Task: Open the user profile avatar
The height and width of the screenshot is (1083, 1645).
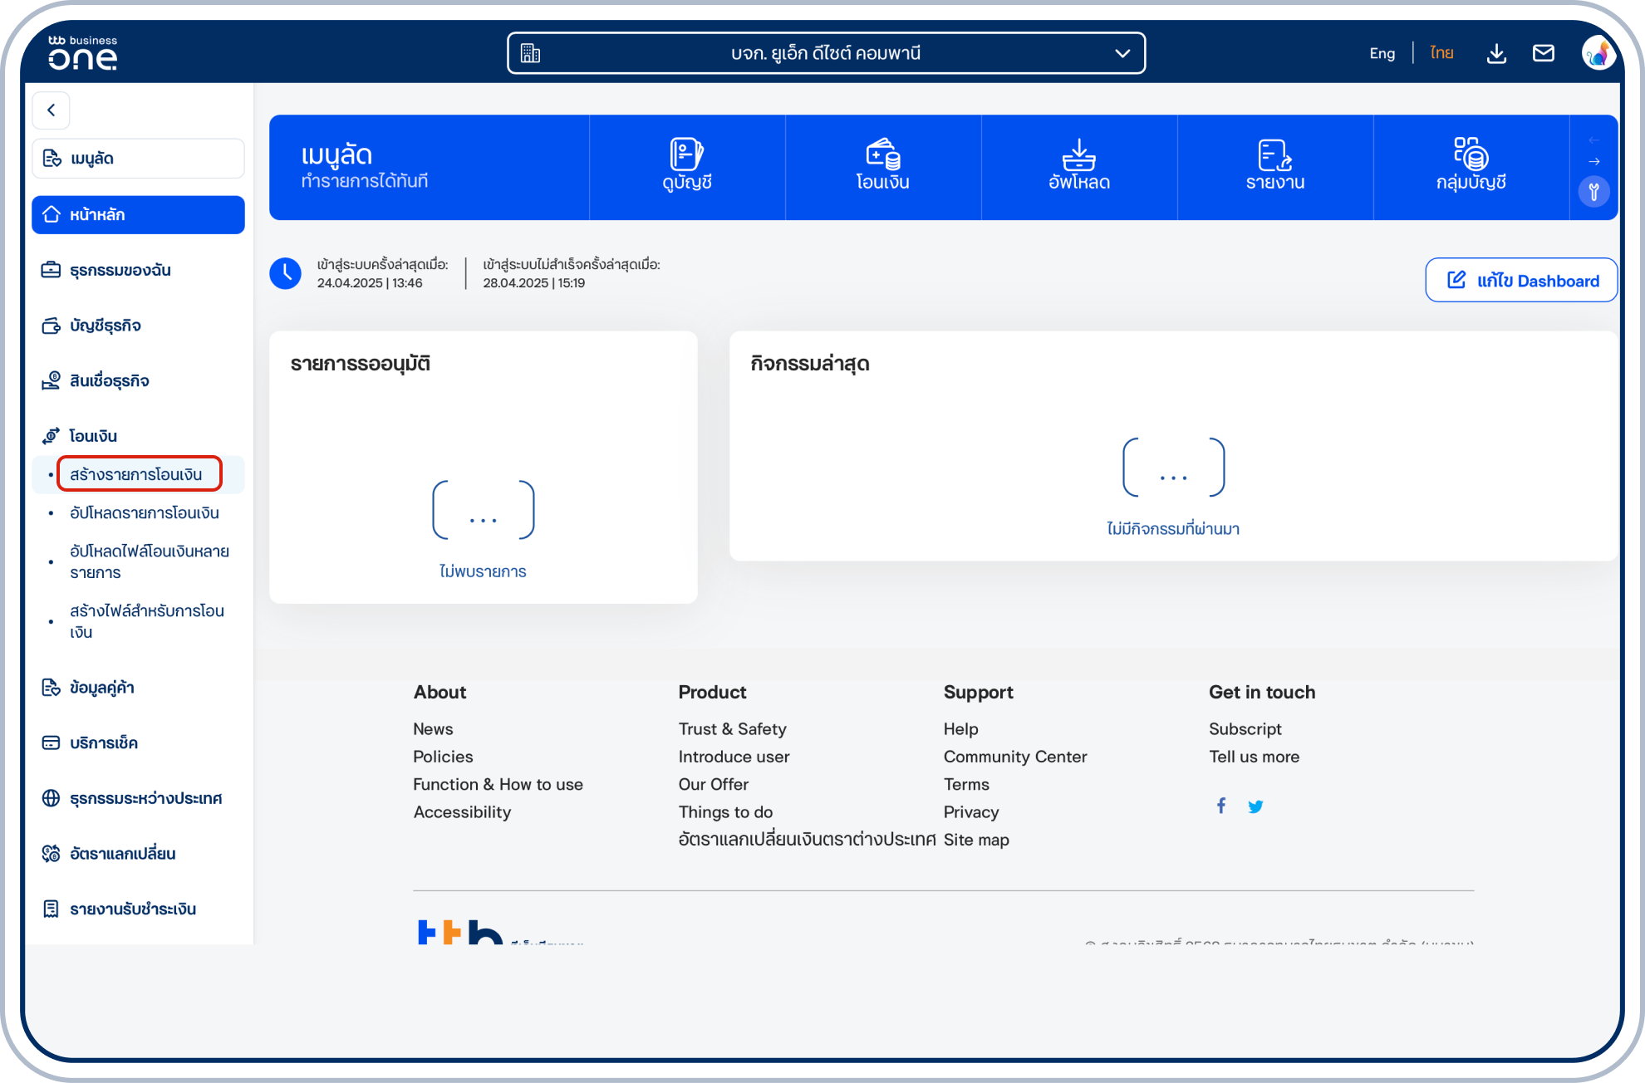Action: click(1598, 53)
